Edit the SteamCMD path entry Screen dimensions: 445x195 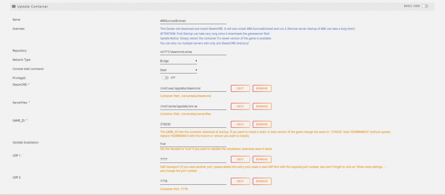pos(240,88)
